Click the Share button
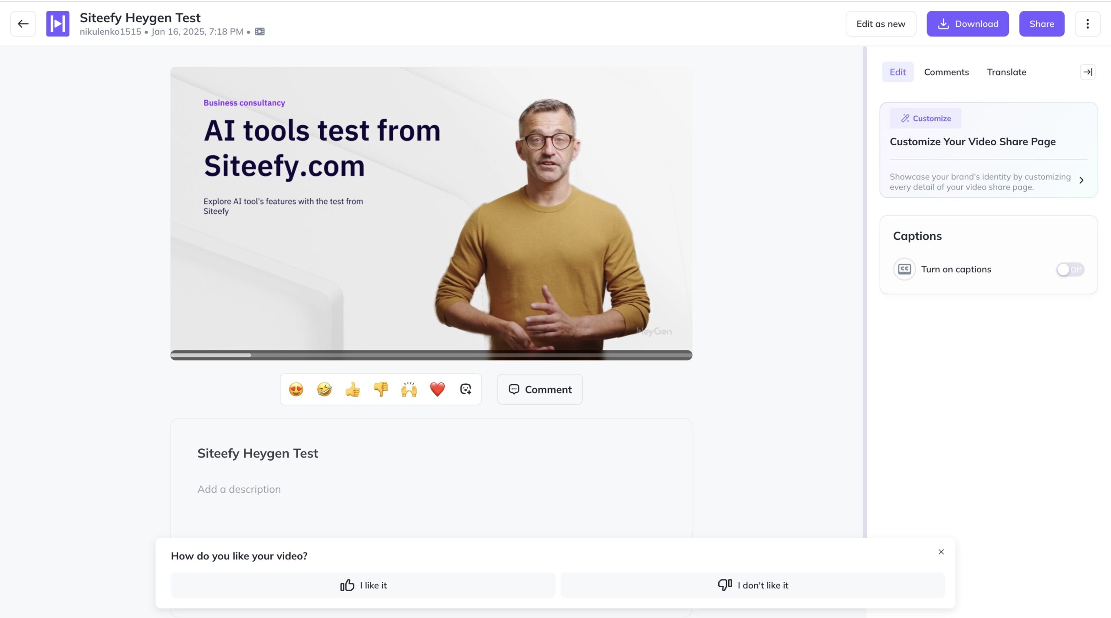 [1042, 24]
